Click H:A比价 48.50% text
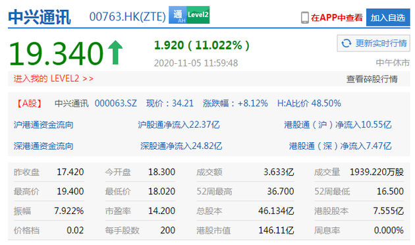The image size is (415, 245). (309, 103)
